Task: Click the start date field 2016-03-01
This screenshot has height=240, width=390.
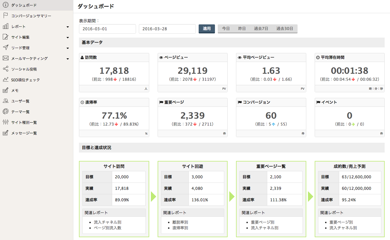Action: 107,29
